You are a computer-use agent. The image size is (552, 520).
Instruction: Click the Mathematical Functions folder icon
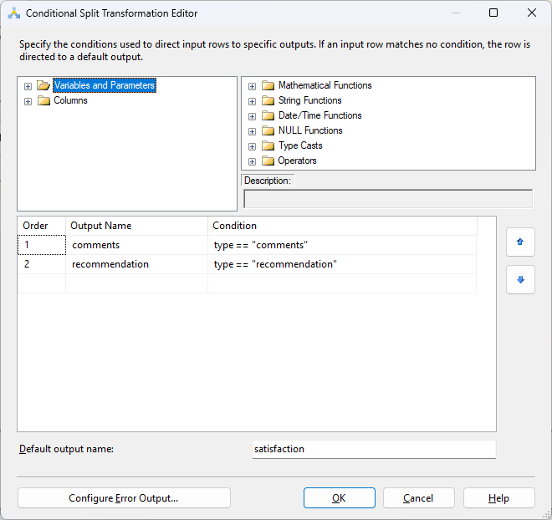268,85
